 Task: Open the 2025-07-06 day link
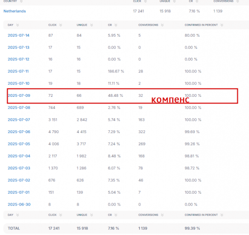point(19,132)
